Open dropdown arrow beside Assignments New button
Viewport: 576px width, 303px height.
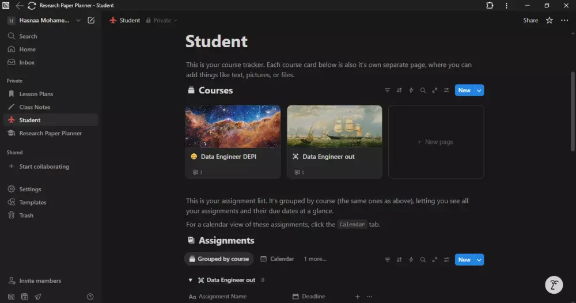(479, 260)
